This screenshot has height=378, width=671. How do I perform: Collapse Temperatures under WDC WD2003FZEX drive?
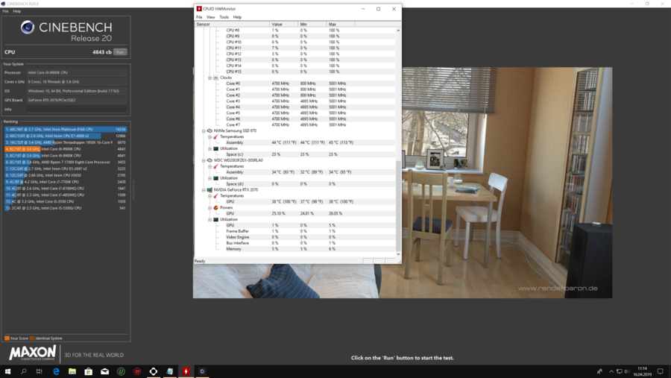(x=210, y=166)
